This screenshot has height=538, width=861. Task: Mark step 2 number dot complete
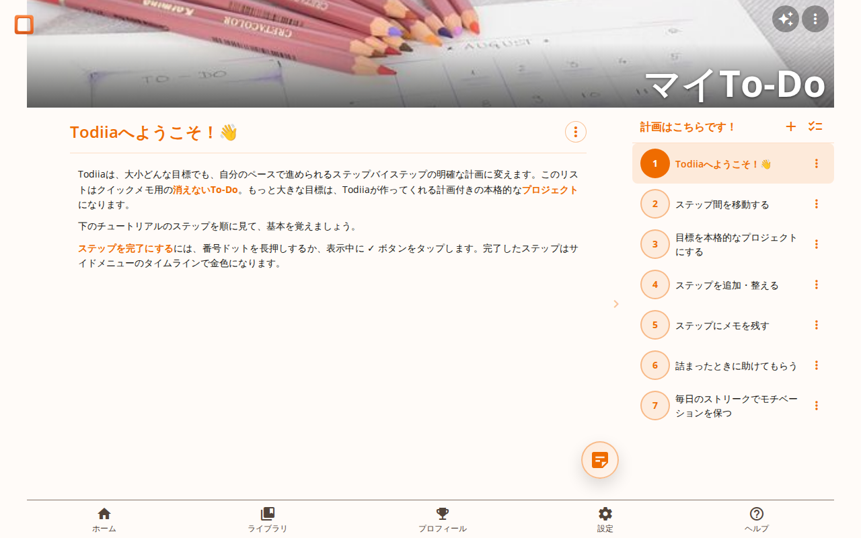click(655, 204)
